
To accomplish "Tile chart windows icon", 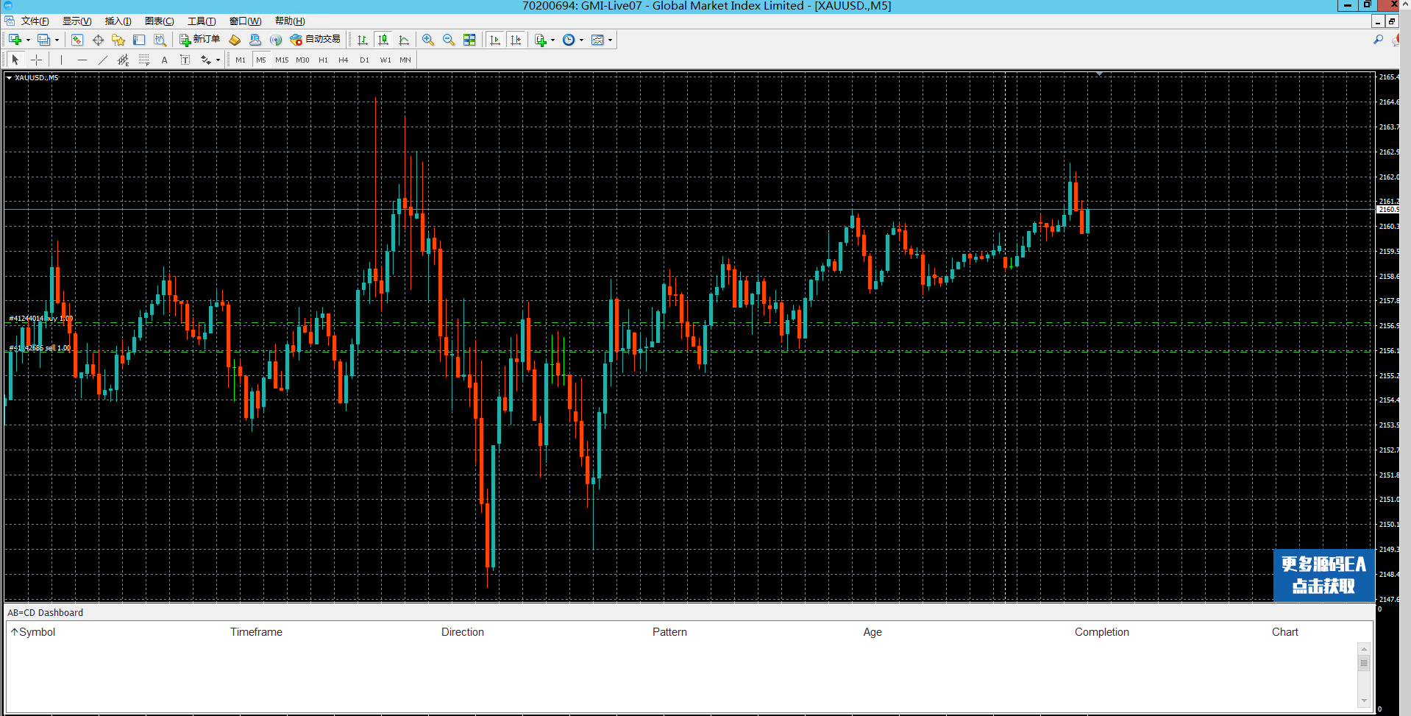I will click(469, 40).
